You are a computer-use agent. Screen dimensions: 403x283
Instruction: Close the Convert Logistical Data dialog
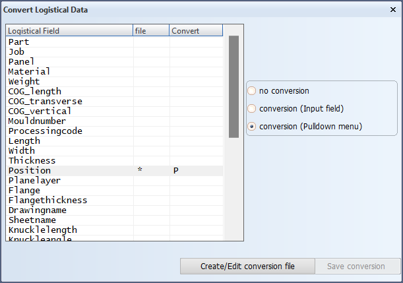[392, 10]
